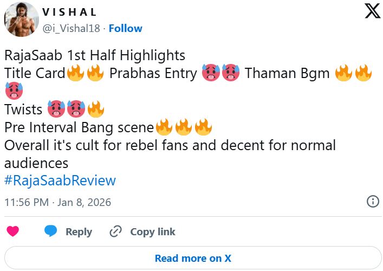This screenshot has width=383, height=271.
Task: Click the RajaSaab 1st Half Highlights line
Action: point(95,55)
